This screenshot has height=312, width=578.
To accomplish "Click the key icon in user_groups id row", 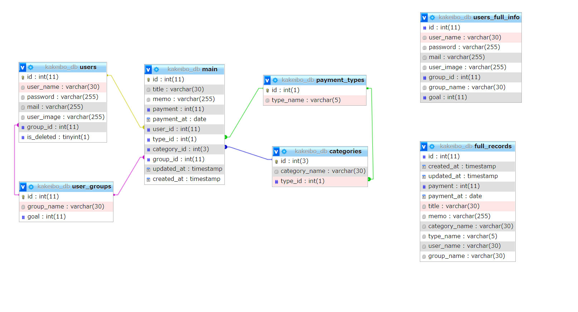I will coord(23,197).
